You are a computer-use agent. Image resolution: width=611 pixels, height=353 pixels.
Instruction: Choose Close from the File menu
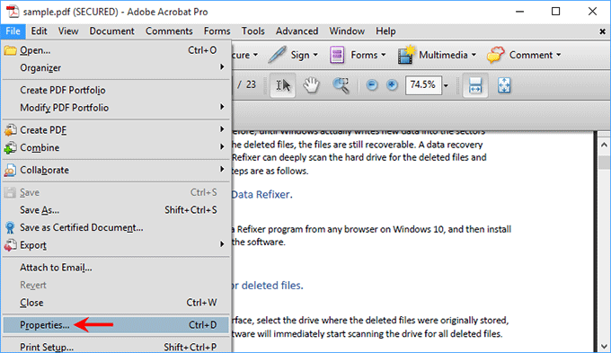click(x=116, y=303)
